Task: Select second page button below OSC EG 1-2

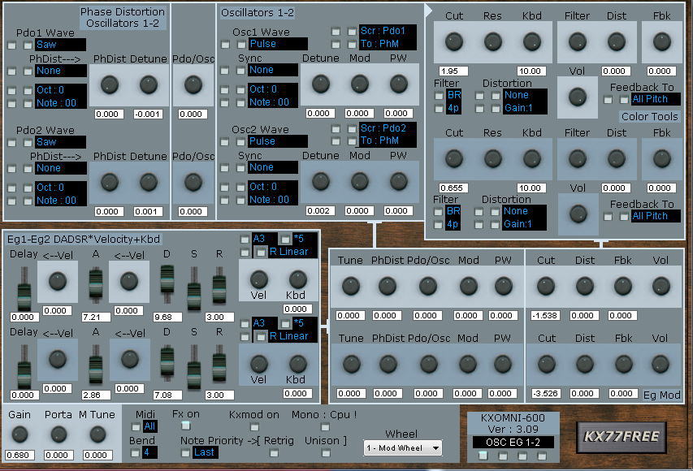Action: pyautogui.click(x=503, y=456)
